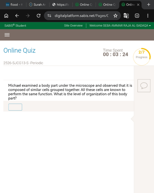Open the tab switcher showing 6 tabs
The image size is (154, 193).
pyautogui.click(x=137, y=16)
